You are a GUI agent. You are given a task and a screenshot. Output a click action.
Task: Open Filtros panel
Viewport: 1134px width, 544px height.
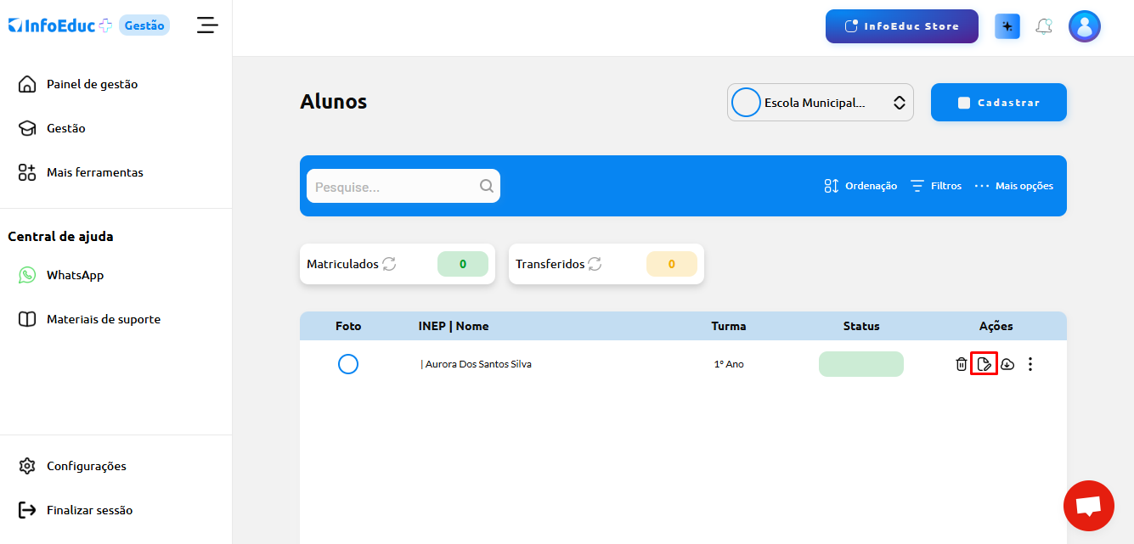pos(936,186)
